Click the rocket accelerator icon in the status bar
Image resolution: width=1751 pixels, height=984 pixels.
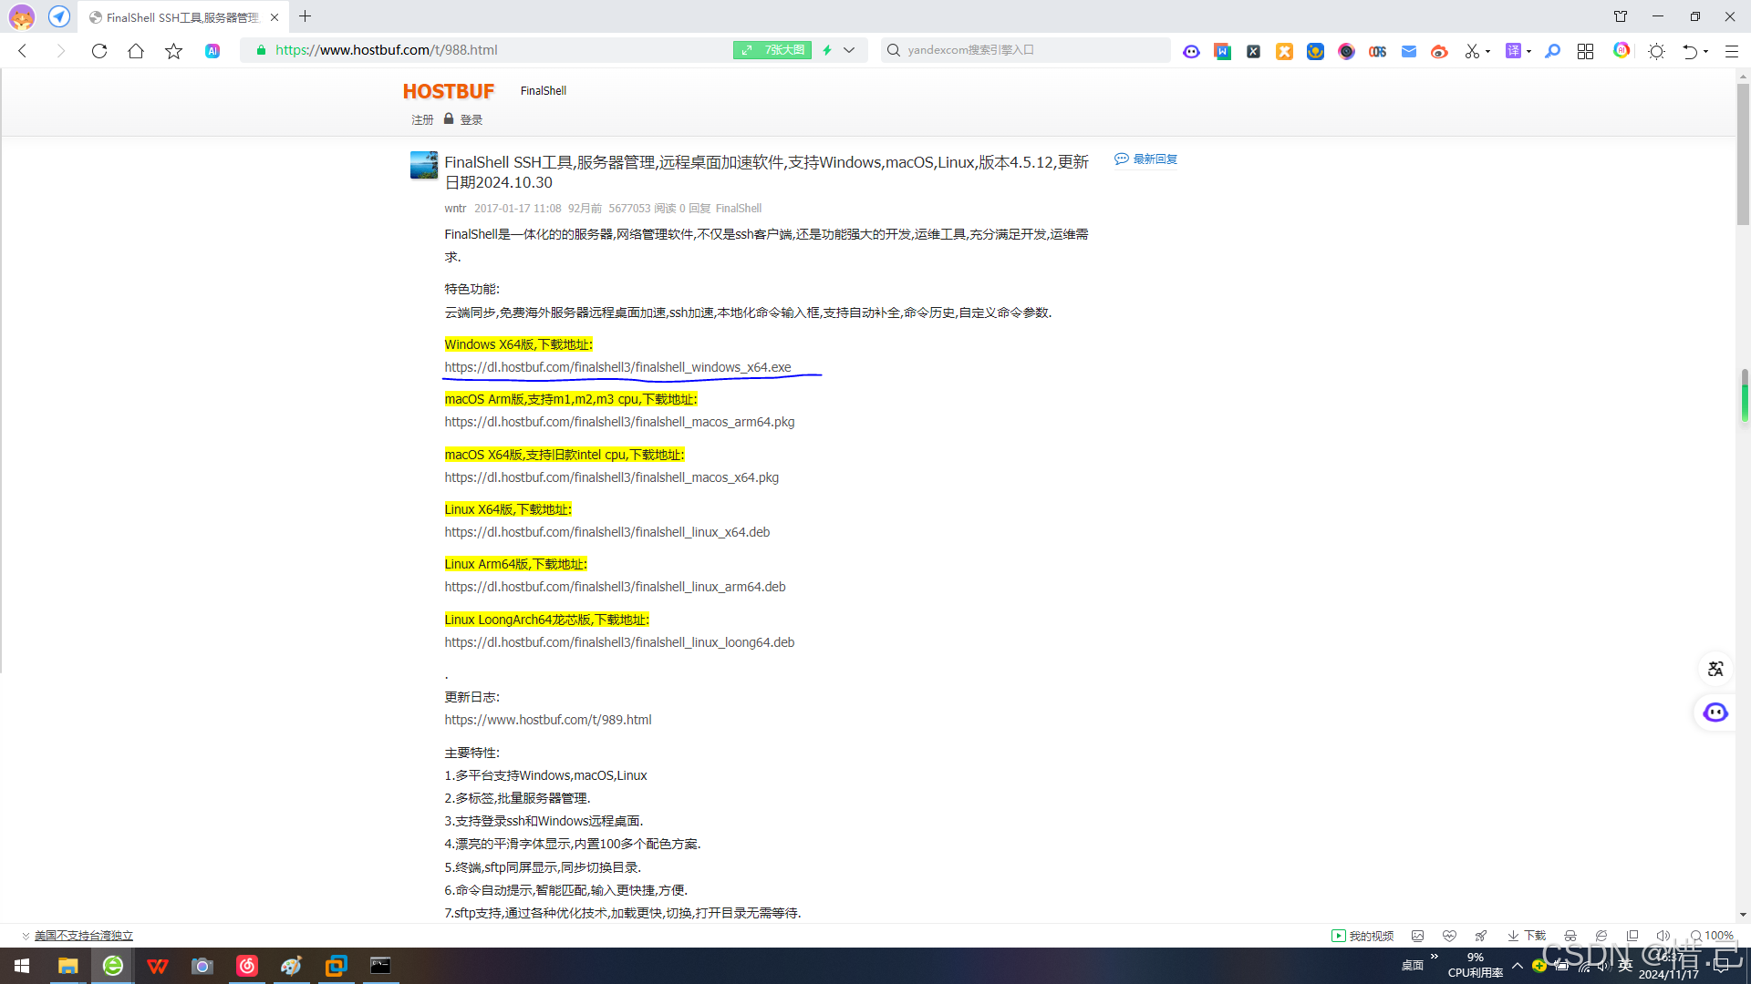click(x=1481, y=936)
